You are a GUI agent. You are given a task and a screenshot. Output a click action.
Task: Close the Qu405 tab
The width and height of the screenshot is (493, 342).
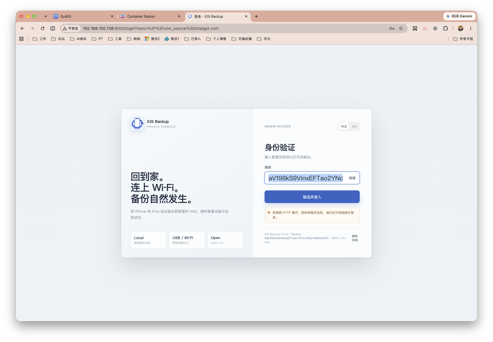[112, 16]
